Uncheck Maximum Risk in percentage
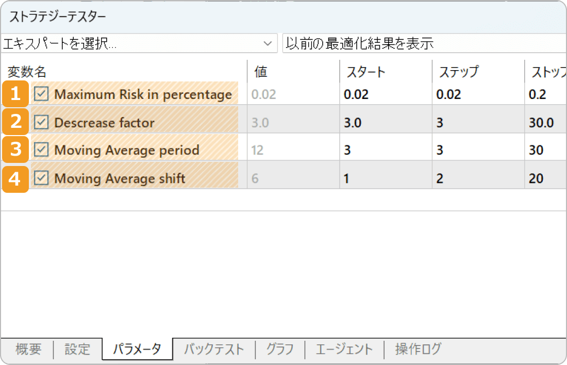This screenshot has height=365, width=567. click(x=41, y=94)
